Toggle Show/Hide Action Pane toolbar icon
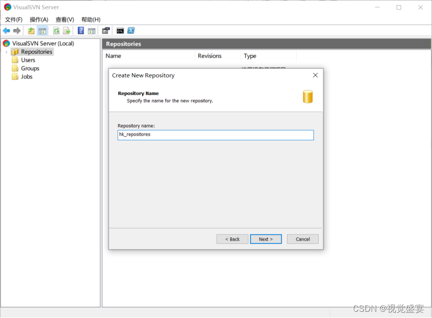 pos(91,31)
